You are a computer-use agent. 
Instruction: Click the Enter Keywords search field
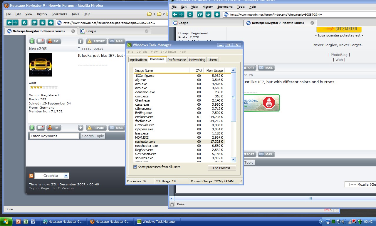point(55,136)
